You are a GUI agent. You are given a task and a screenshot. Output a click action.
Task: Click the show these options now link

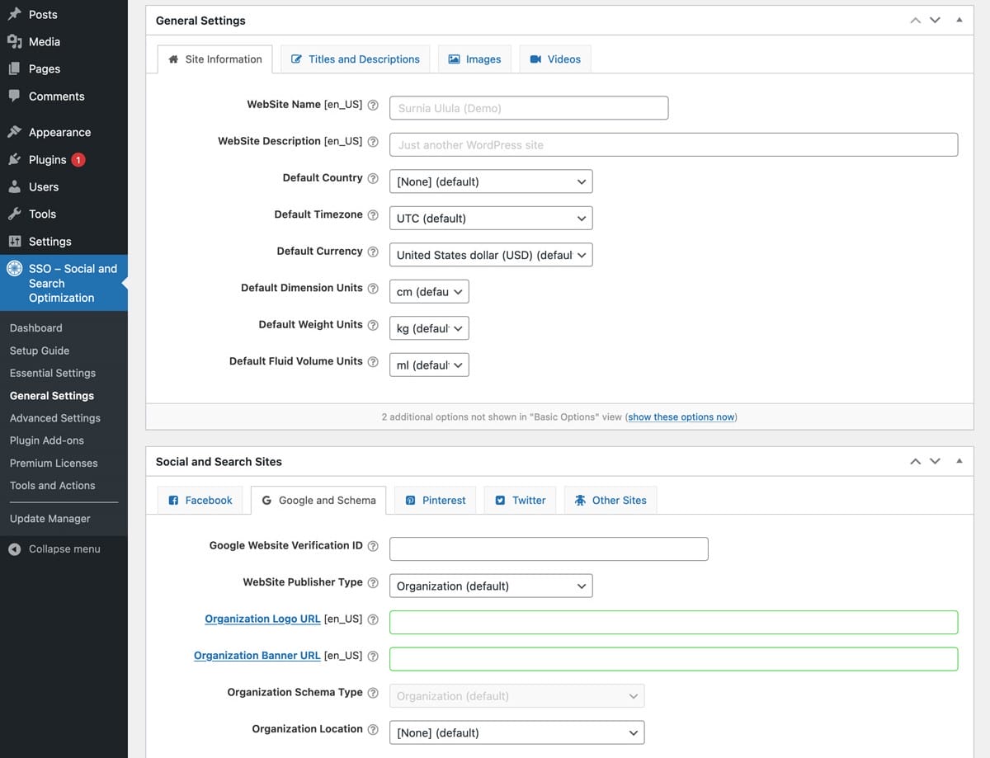(x=681, y=417)
